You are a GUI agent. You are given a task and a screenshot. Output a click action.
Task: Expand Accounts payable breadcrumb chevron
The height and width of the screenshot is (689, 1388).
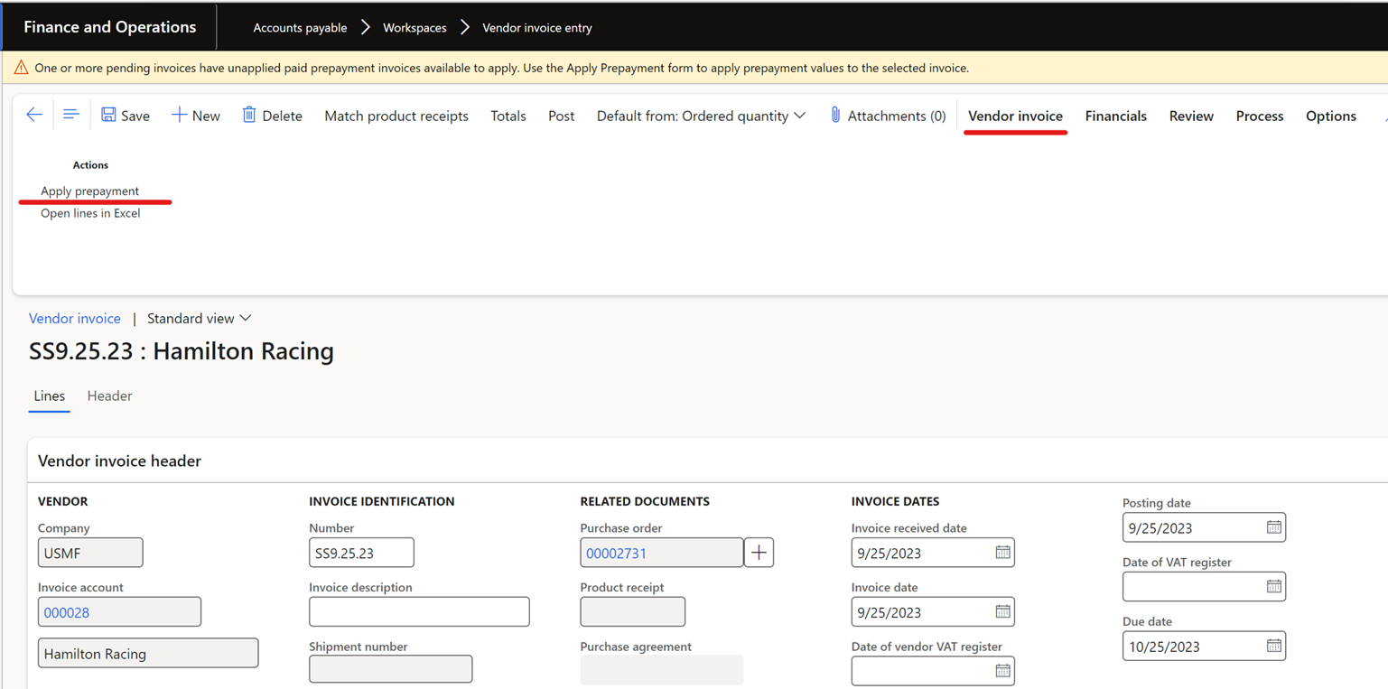coord(366,28)
